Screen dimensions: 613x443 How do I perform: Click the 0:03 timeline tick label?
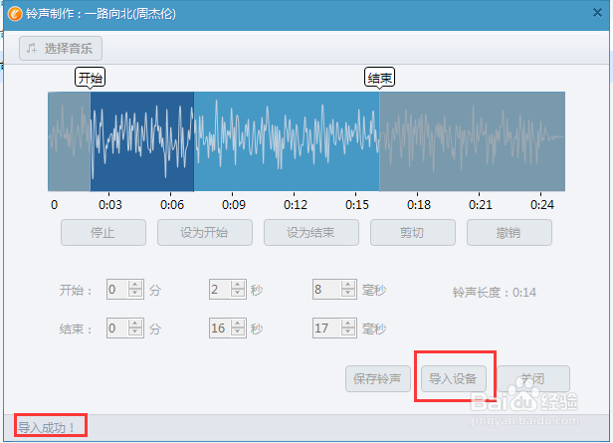(x=110, y=205)
